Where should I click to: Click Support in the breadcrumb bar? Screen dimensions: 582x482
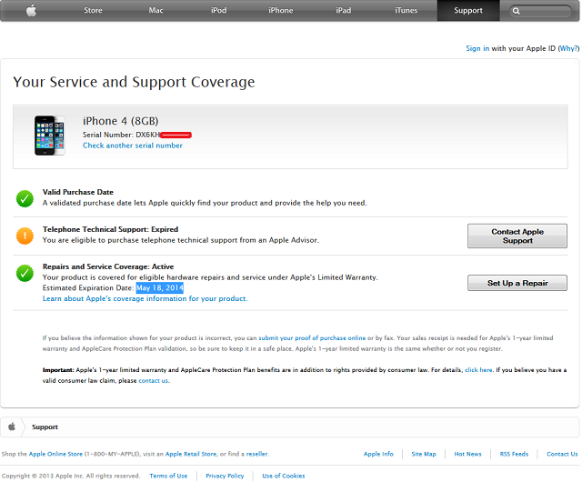click(x=45, y=427)
